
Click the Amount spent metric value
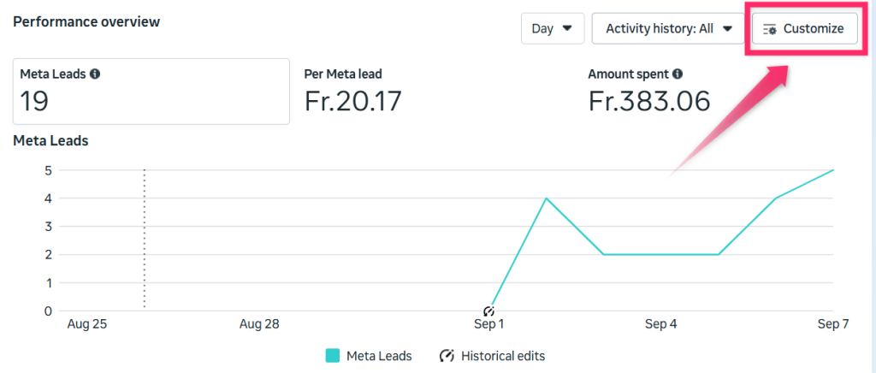point(649,102)
